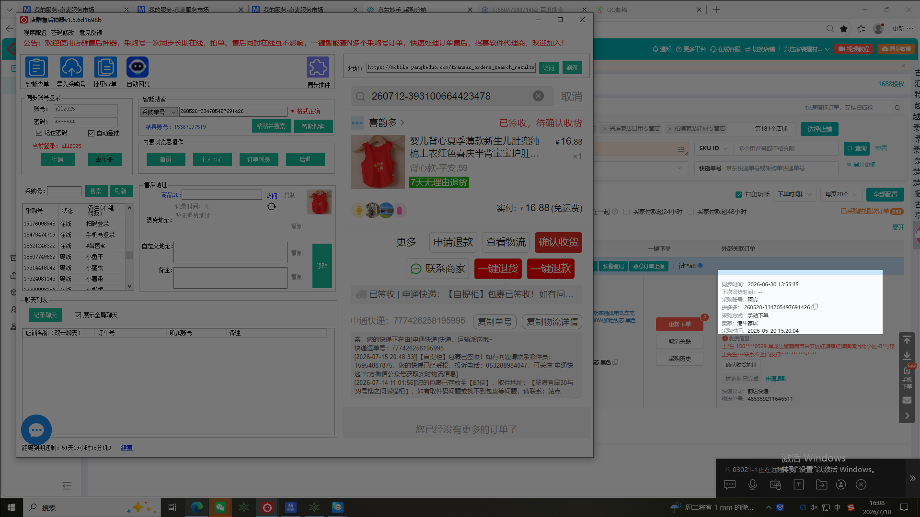Screen dimensions: 920x517
Task: Expand the 兴连家装建材 store account dropdown
Action: pos(806,49)
